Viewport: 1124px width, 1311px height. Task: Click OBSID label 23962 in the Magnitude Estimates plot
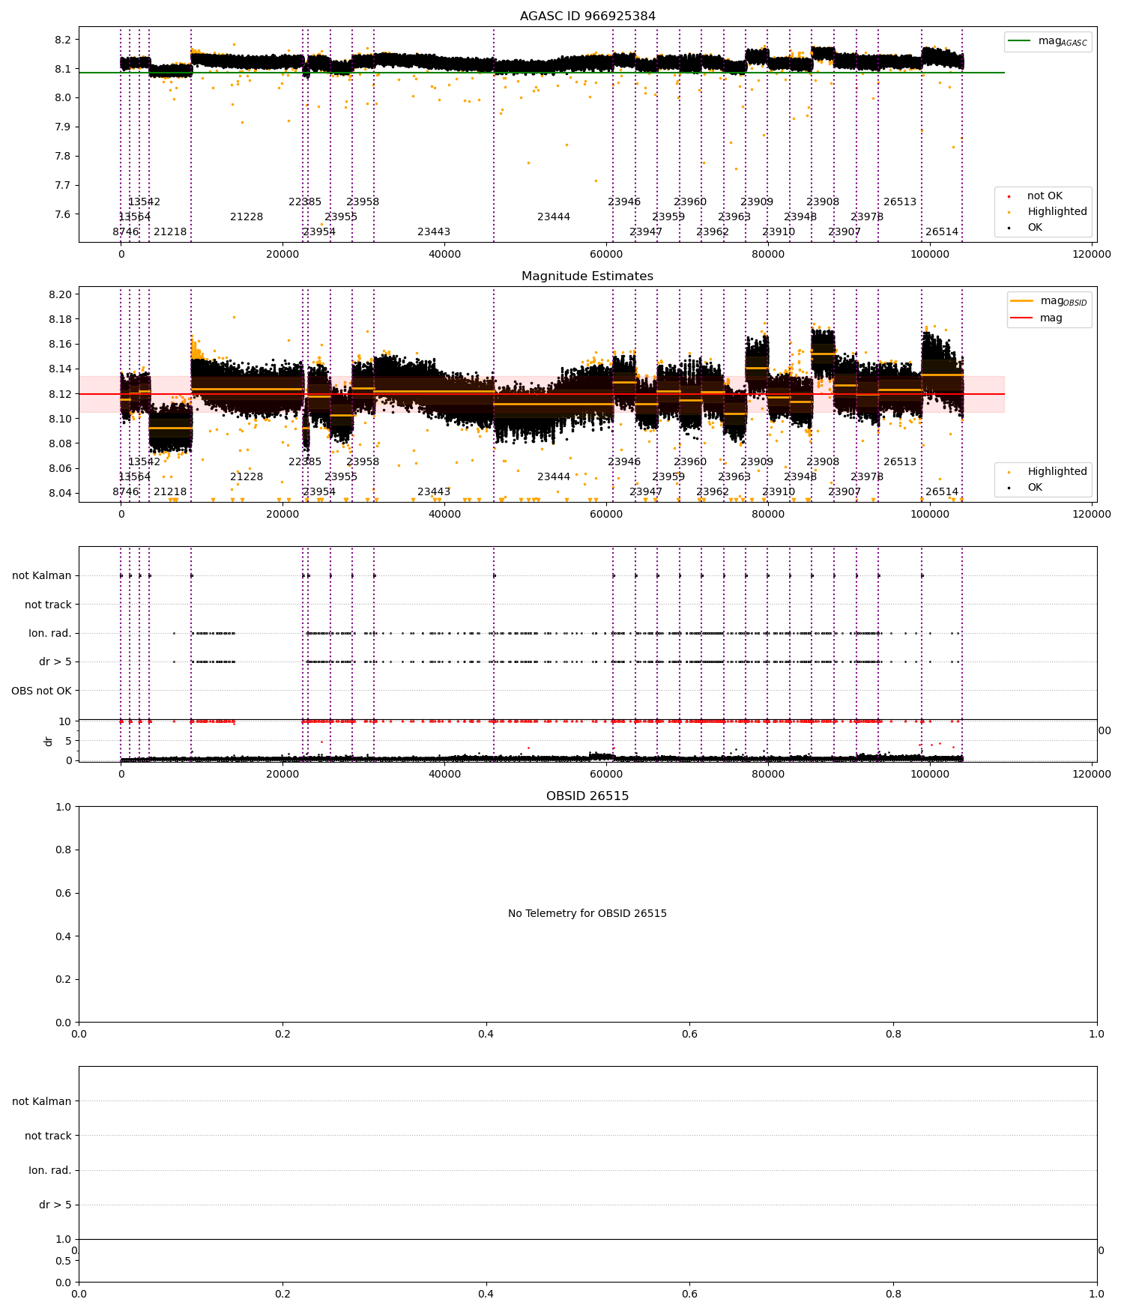pyautogui.click(x=713, y=492)
